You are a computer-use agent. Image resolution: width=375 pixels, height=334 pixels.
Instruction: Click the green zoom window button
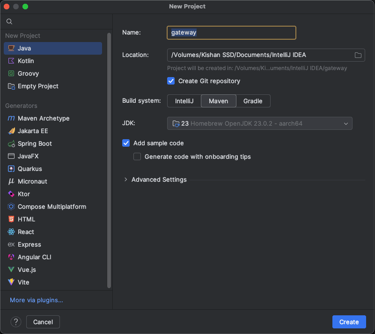pyautogui.click(x=25, y=7)
